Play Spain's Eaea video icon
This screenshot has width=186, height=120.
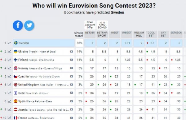point(71,101)
